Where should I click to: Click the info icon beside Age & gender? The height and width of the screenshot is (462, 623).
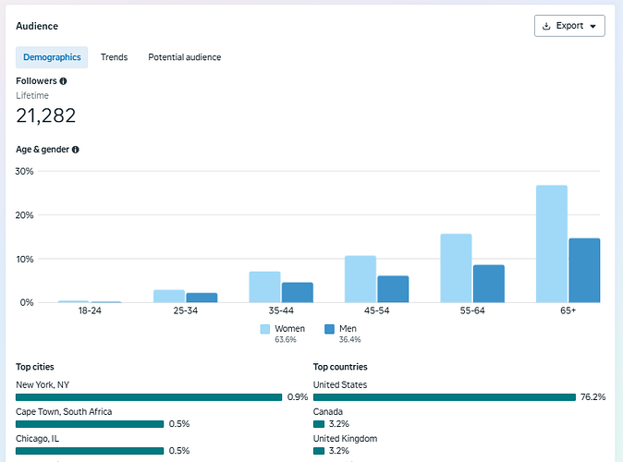coord(76,150)
